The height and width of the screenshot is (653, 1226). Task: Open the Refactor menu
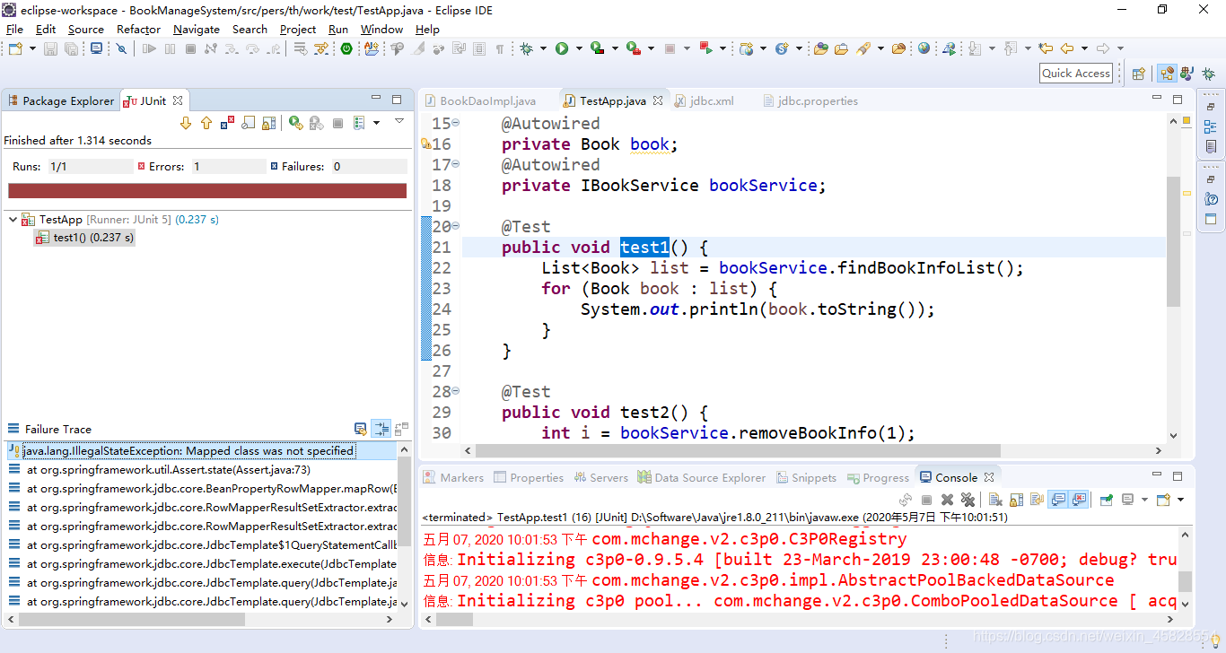pos(138,29)
